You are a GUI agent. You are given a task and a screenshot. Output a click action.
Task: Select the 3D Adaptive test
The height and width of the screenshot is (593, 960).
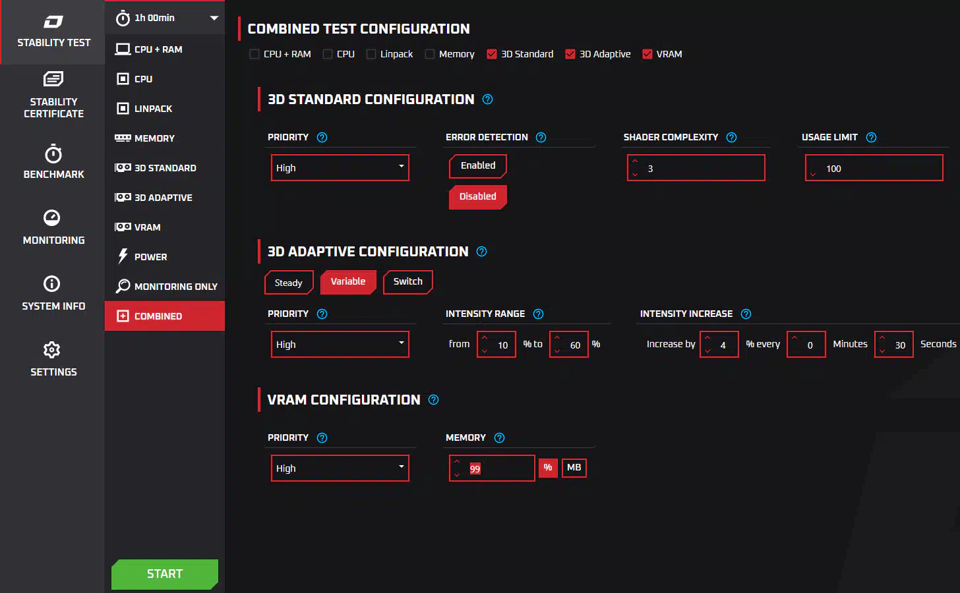pyautogui.click(x=165, y=198)
